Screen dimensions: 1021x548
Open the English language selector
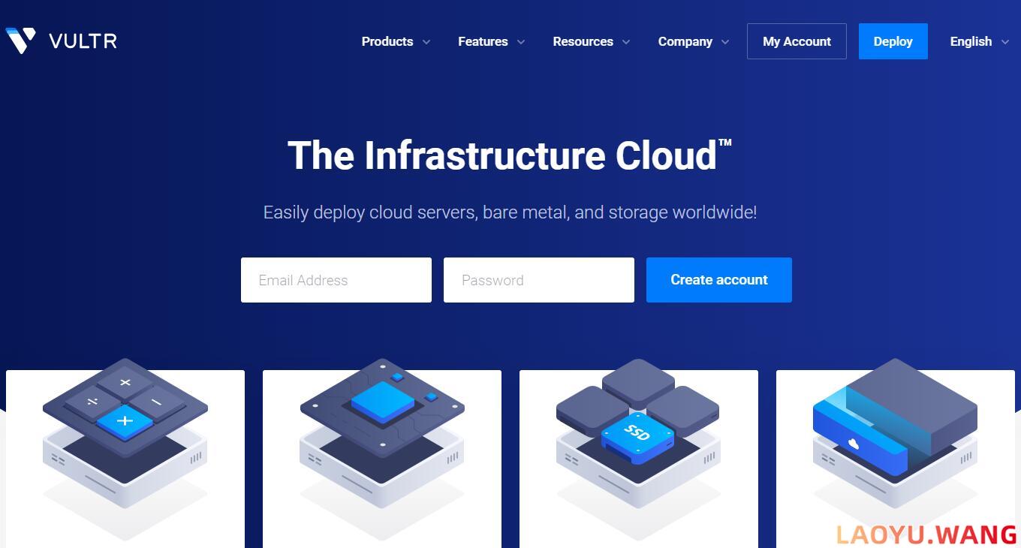click(x=971, y=41)
